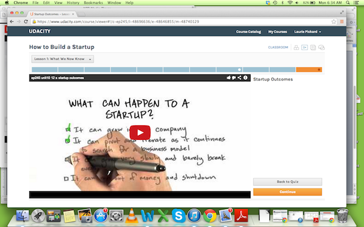This screenshot has height=227, width=364.
Task: Open the File menu
Action: [36, 3]
